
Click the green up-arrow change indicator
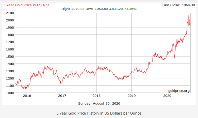coord(110,9)
